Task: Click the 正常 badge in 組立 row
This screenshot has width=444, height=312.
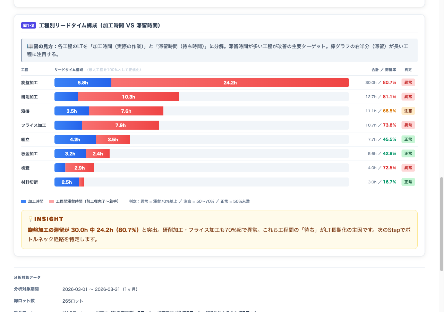Action: pyautogui.click(x=408, y=139)
